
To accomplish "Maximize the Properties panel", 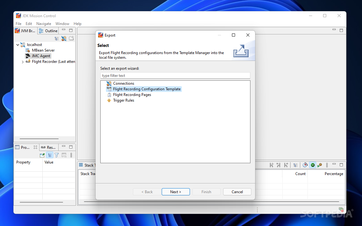I will [x=71, y=147].
